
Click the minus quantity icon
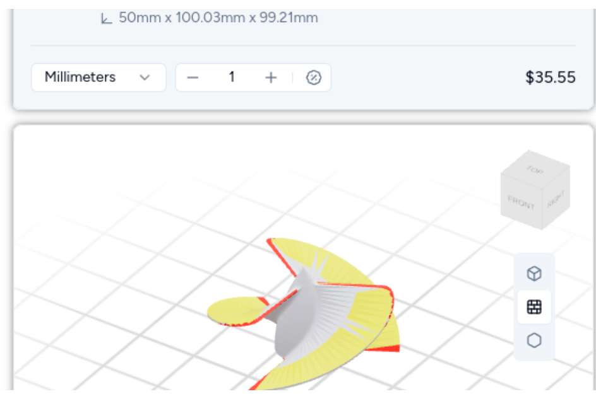coord(193,78)
